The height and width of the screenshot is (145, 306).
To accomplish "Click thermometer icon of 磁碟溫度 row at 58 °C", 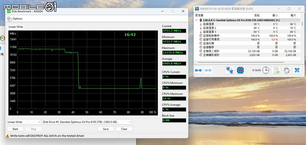I will 200,24.
